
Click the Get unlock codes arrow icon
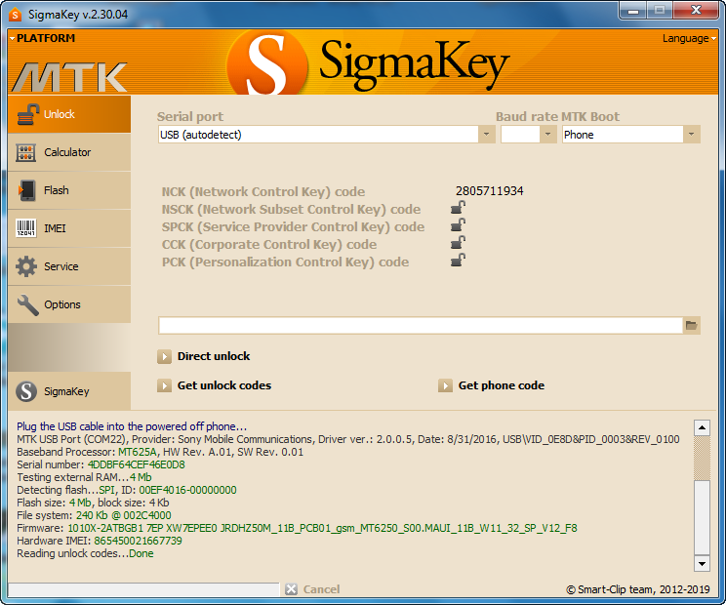point(164,385)
